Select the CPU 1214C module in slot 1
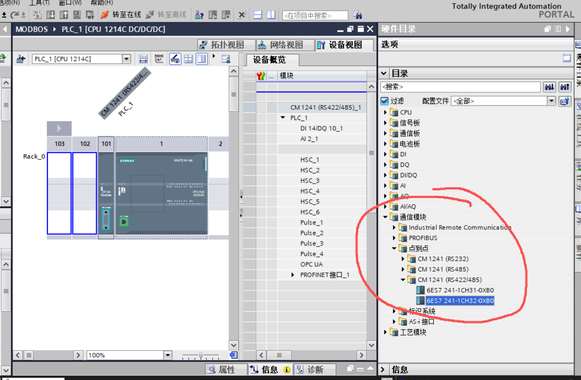 (161, 193)
